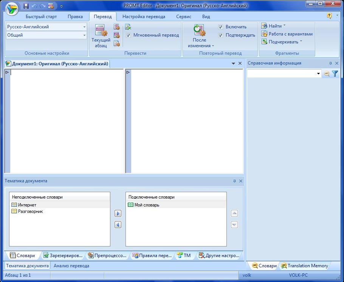Move selected dictionary to connected list (right arrow)

click(x=118, y=213)
